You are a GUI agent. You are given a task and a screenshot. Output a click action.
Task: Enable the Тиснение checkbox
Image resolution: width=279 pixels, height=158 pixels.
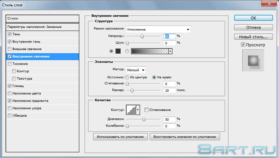[10, 64]
